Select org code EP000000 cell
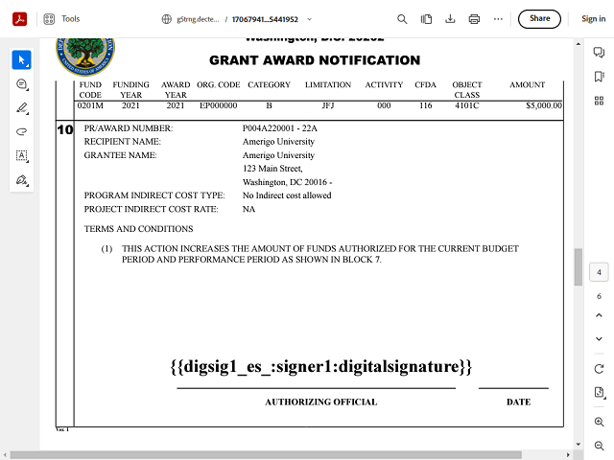614x460 pixels. (218, 105)
